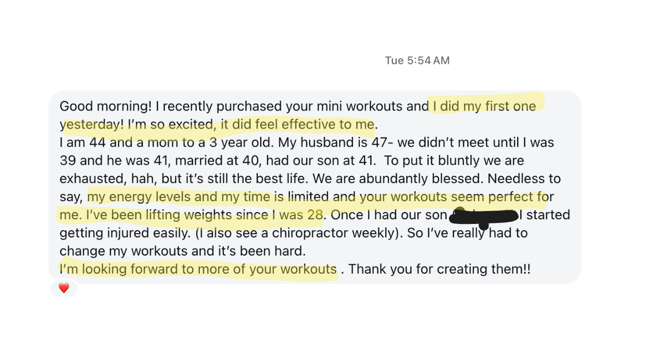Click the Tue 5:54 AM timestamp

coord(417,61)
